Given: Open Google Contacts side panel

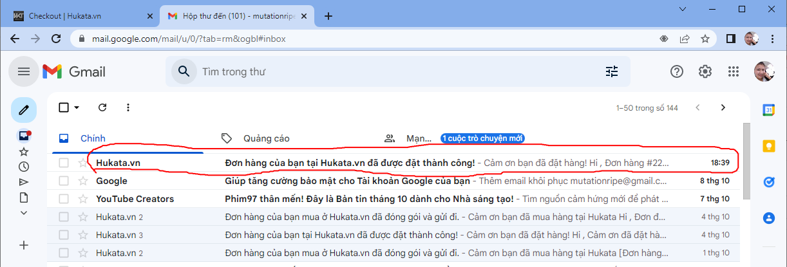Looking at the screenshot, I should click(768, 218).
